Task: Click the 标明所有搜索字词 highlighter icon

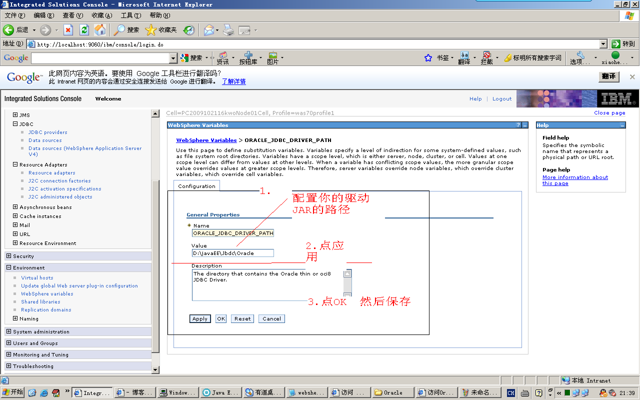Action: [511, 57]
